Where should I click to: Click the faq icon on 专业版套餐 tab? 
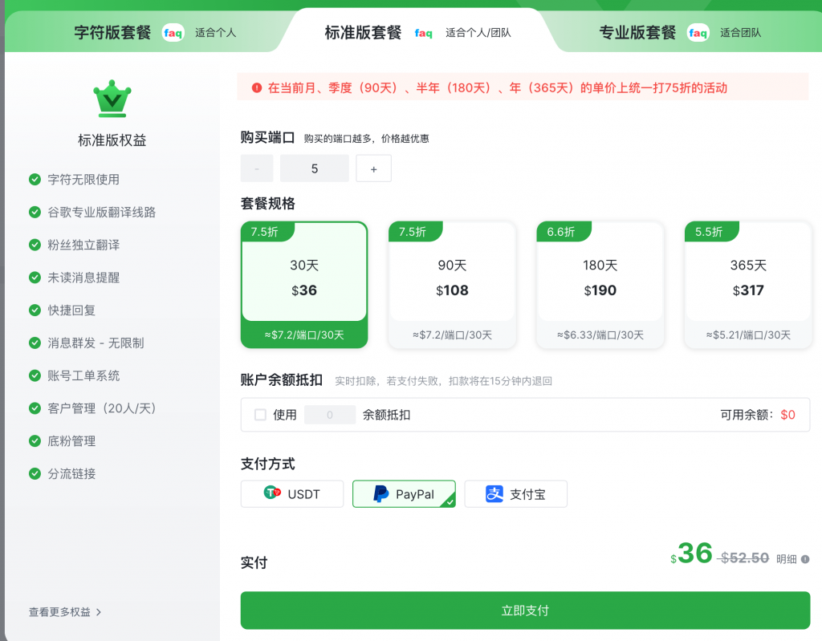(698, 33)
